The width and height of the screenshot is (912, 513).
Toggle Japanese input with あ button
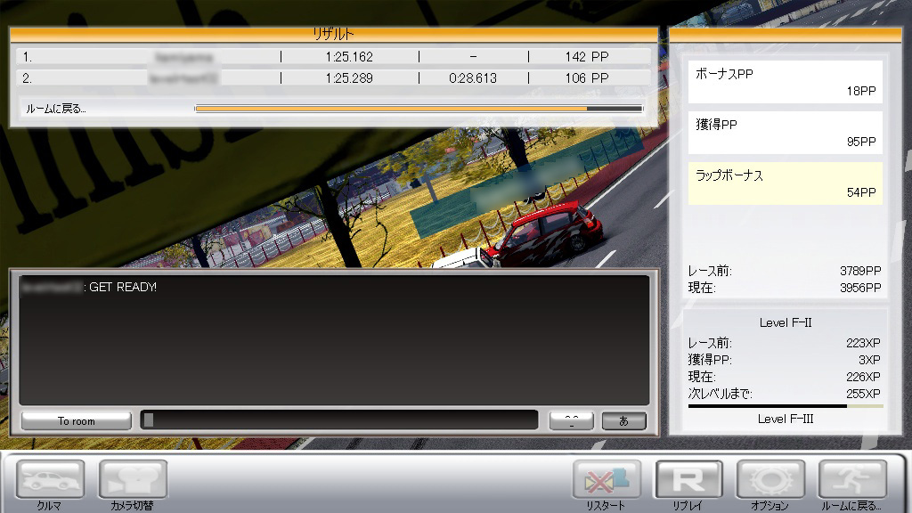click(x=623, y=421)
